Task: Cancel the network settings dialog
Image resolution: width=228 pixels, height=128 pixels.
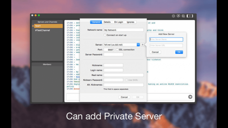Action: [x=124, y=97]
